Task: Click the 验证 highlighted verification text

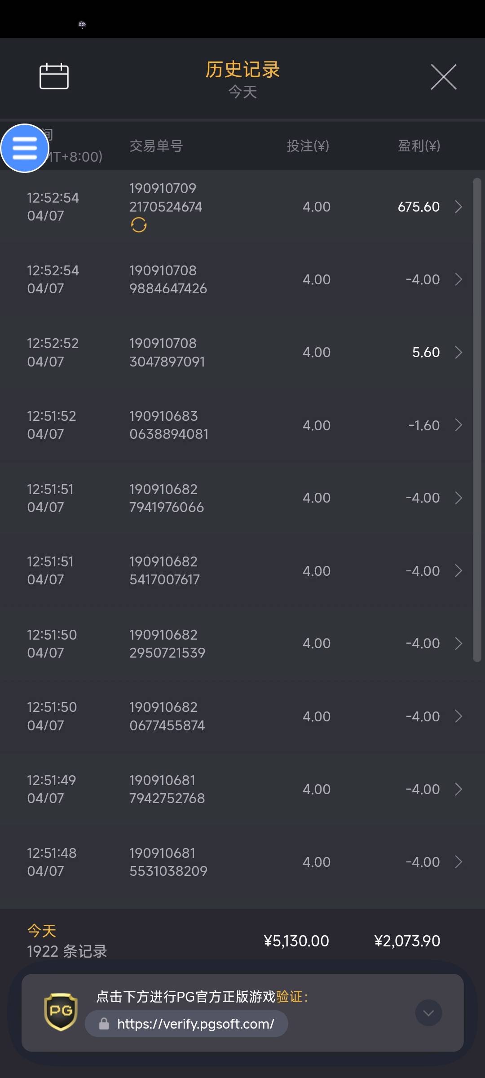Action: point(289,997)
